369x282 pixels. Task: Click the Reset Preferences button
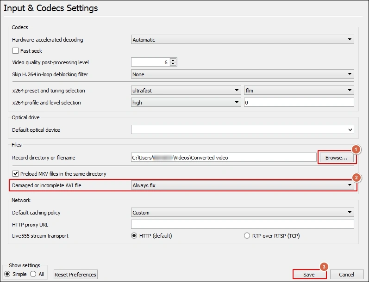(75, 275)
